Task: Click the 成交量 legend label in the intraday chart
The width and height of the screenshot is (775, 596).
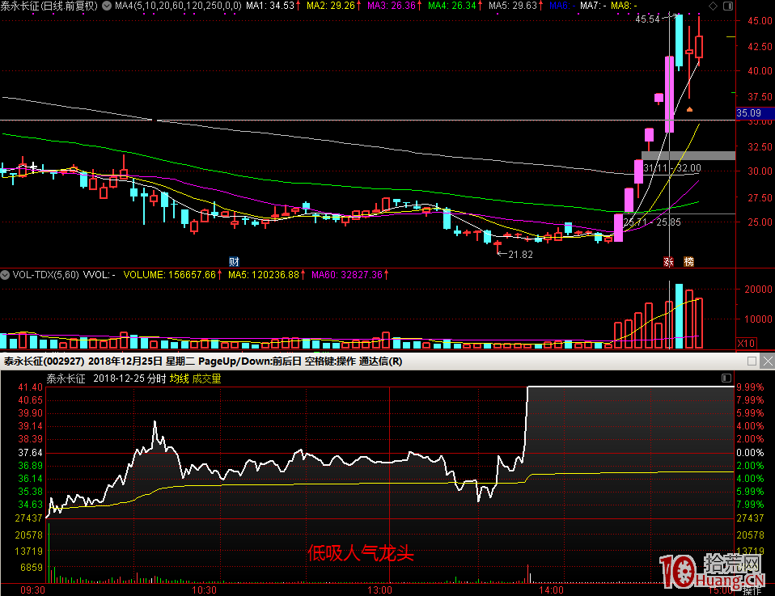Action: 206,379
